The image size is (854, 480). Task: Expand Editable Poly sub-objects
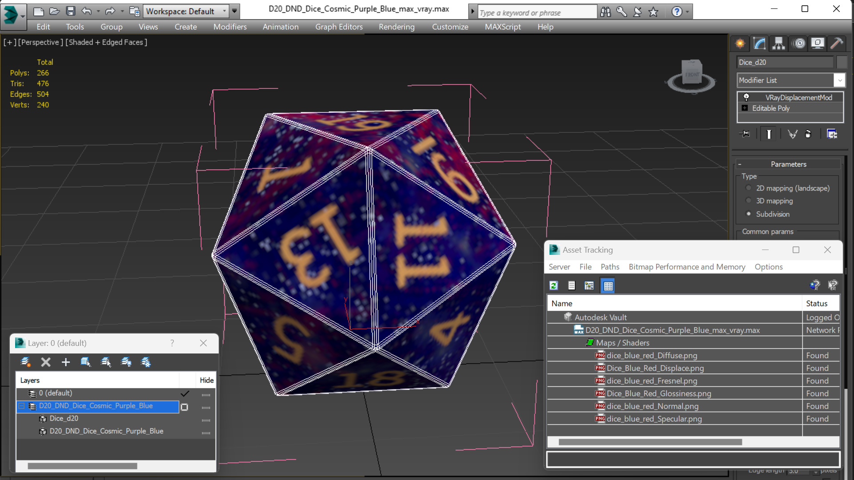(745, 108)
